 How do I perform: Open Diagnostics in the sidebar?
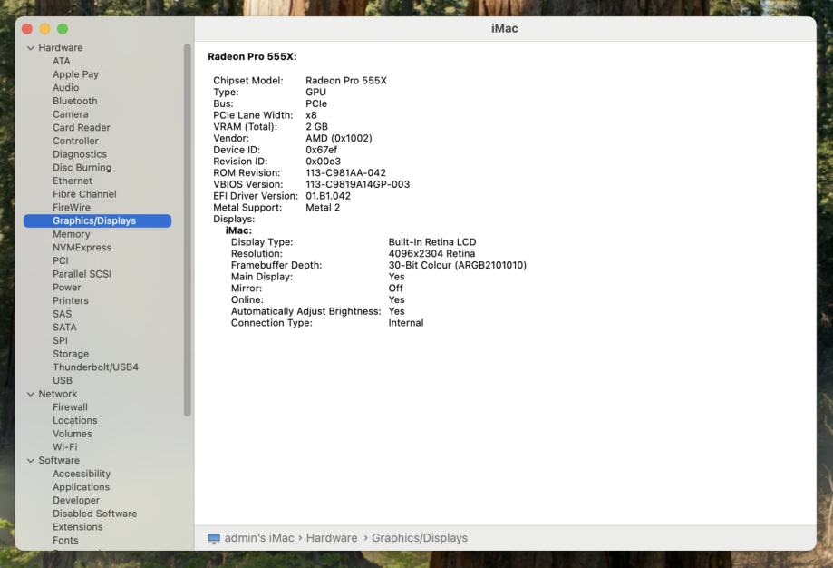pos(80,154)
